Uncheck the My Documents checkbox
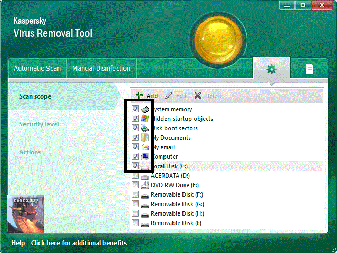337x253 pixels. click(135, 137)
